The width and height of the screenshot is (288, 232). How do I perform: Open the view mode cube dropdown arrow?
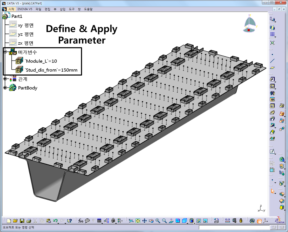click(188, 223)
